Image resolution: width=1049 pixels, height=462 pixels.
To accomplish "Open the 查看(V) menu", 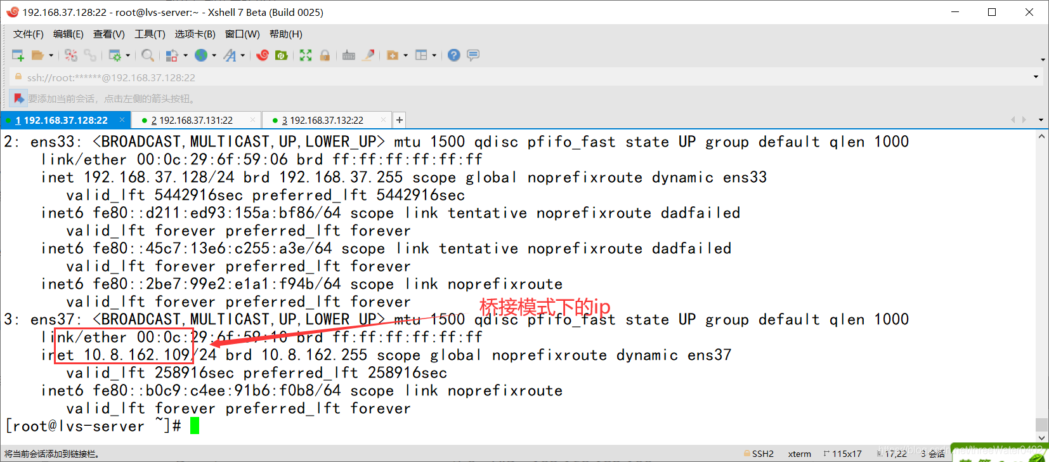I will pos(109,34).
